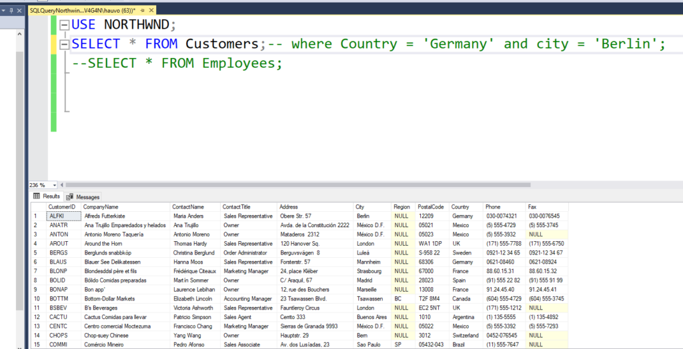Click the Laurence Lebihan cell
Image resolution: width=683 pixels, height=349 pixels.
point(195,289)
